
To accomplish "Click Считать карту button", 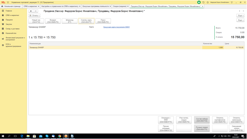I will 86,21.
